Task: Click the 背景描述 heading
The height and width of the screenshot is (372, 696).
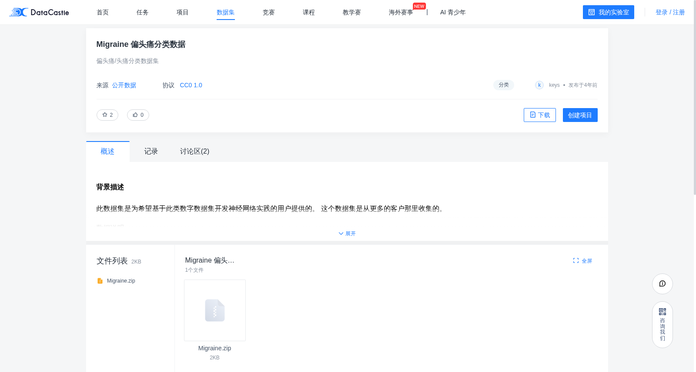Action: point(110,187)
